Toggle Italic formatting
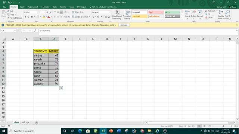This screenshot has height=134, width=239. (28, 17)
